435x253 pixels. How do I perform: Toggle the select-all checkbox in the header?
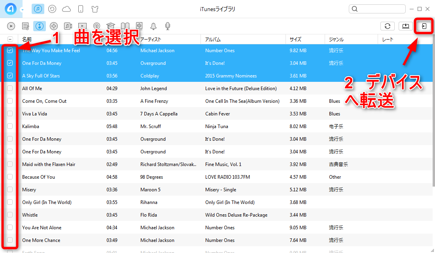tap(10, 39)
